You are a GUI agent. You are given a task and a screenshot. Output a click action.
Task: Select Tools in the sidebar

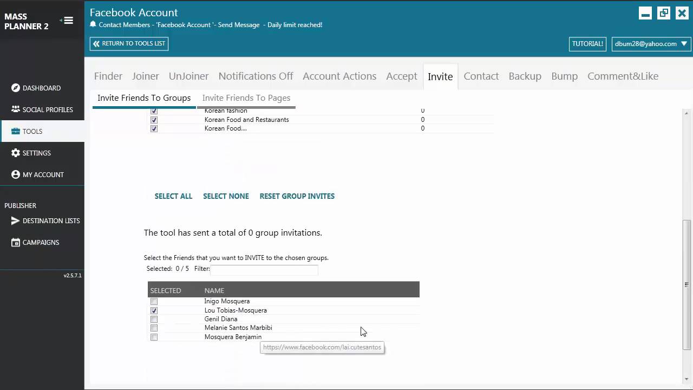coord(42,131)
